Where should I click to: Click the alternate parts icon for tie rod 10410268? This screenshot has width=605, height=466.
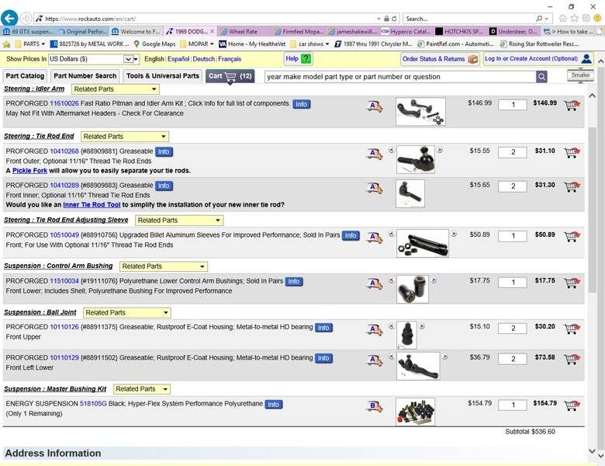(x=374, y=154)
